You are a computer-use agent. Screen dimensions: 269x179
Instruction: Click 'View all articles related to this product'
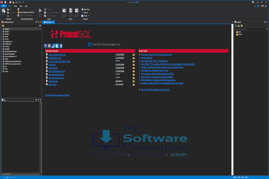click(155, 89)
